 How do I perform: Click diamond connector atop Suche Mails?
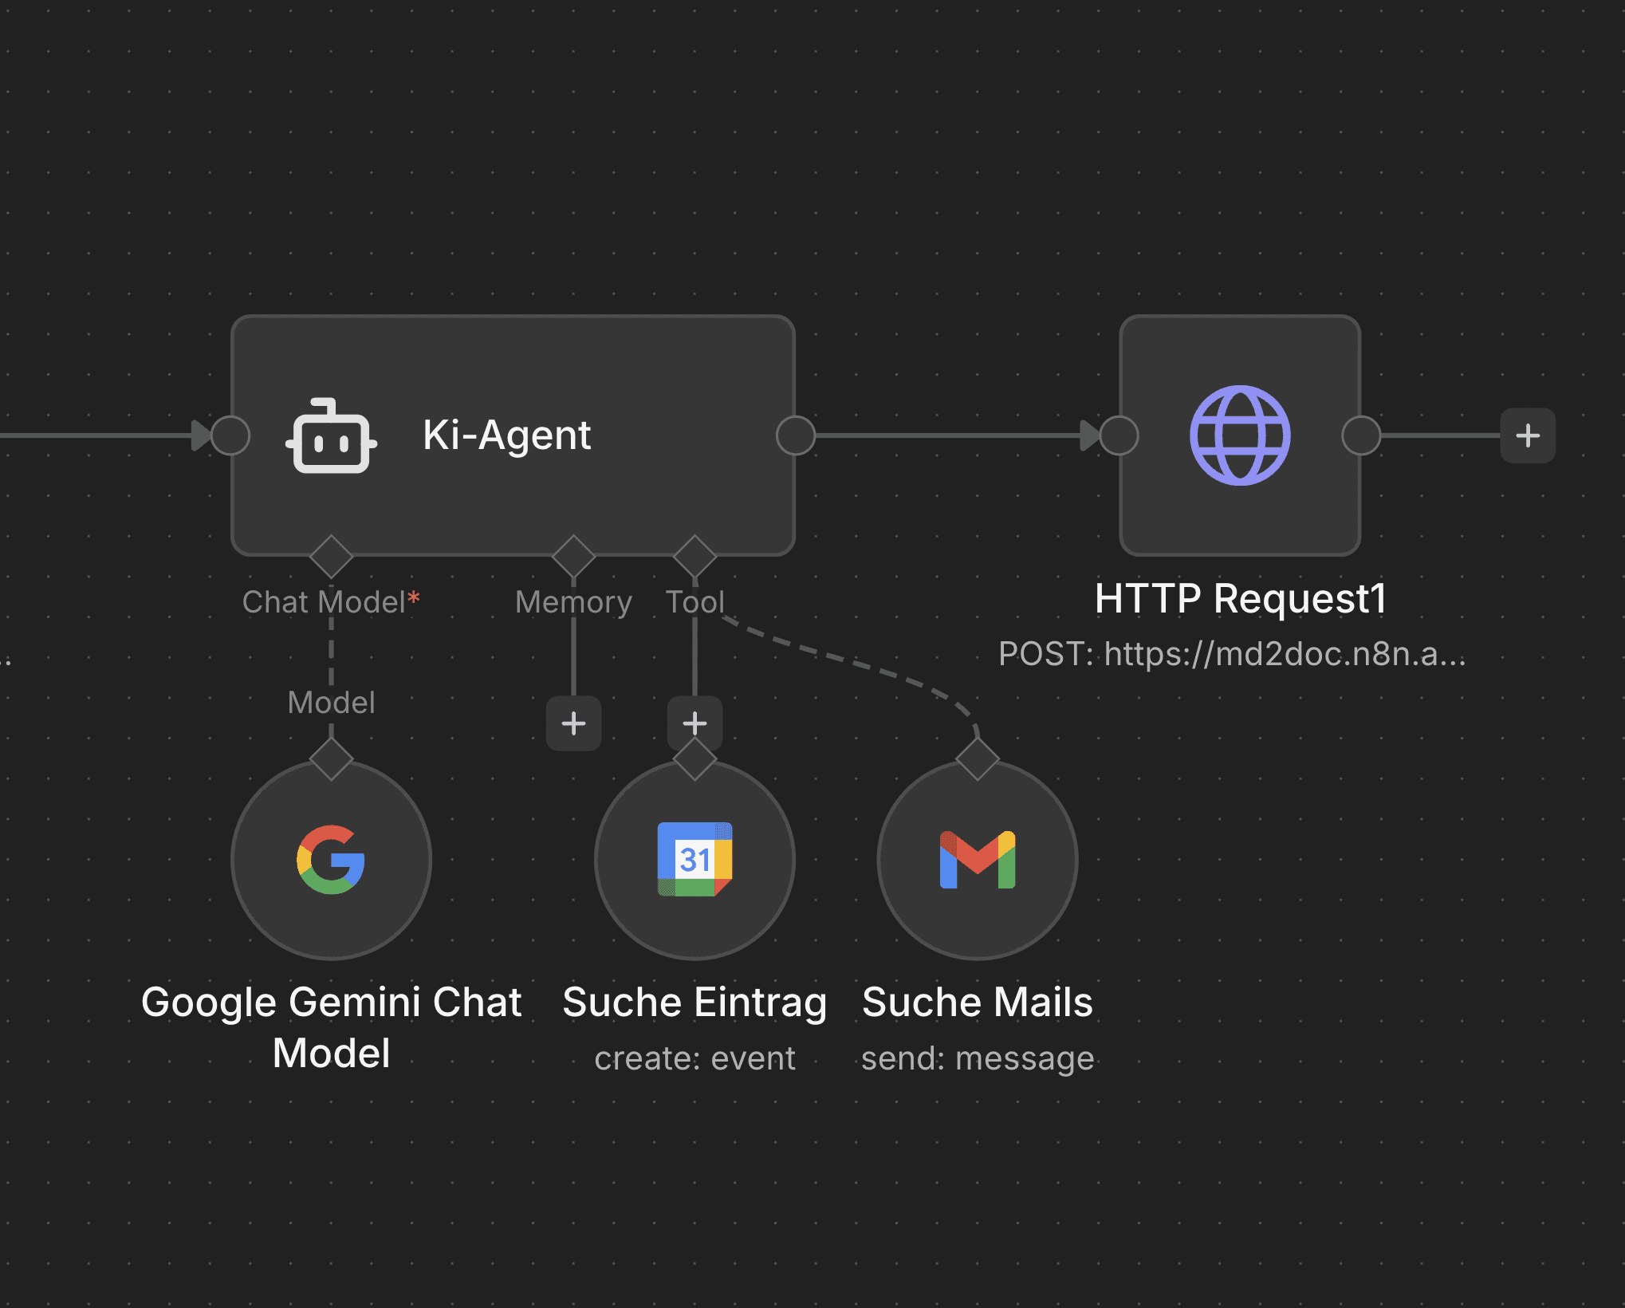978,758
